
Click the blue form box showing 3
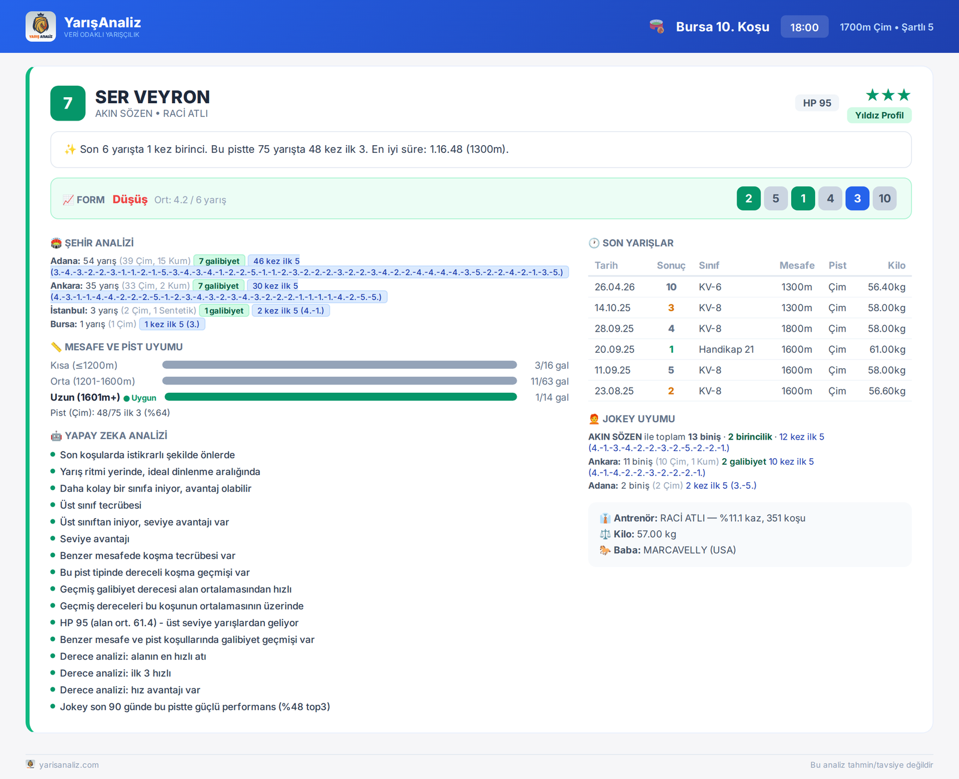857,198
